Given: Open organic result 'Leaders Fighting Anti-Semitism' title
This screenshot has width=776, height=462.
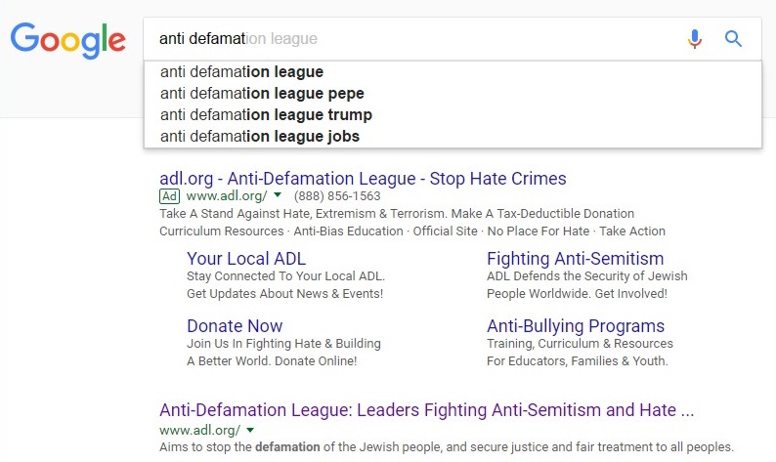Looking at the screenshot, I should (426, 410).
